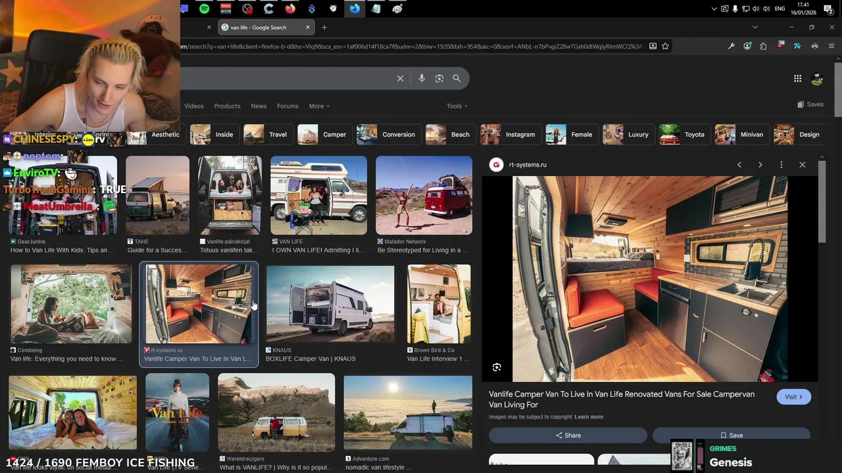This screenshot has width=842, height=473.
Task: Show previous image in preview panel
Action: click(x=739, y=165)
